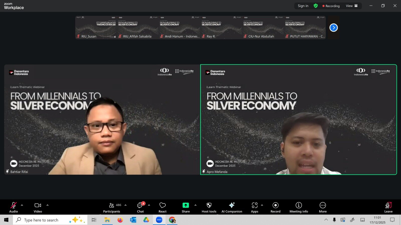Open the Apps menu

click(x=255, y=207)
